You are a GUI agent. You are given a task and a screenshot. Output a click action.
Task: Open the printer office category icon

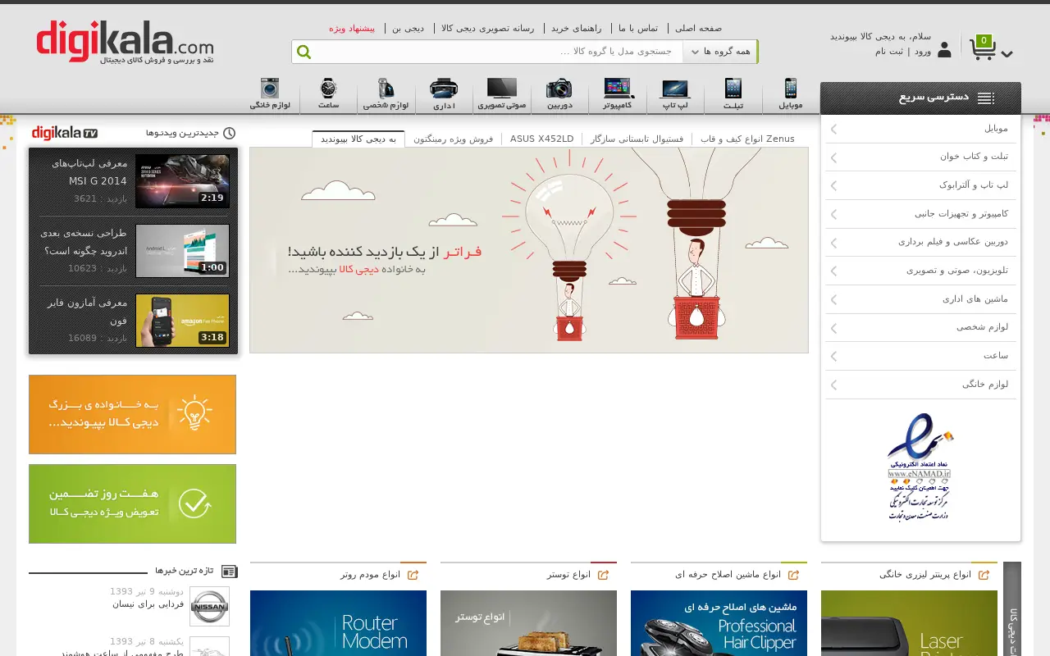[444, 89]
